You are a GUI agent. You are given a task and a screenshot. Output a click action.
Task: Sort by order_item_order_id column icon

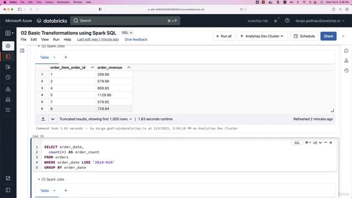coord(92,67)
